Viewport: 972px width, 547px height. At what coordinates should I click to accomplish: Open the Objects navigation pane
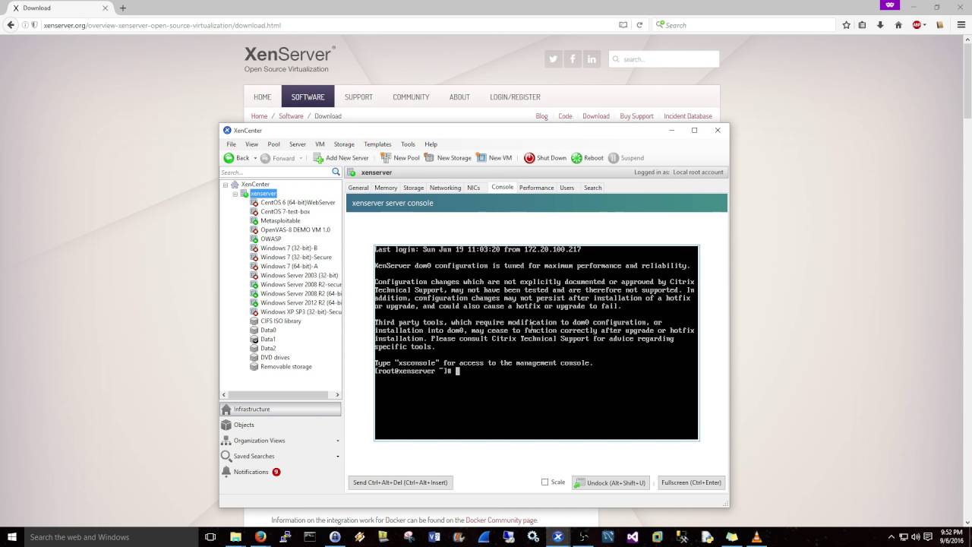[281, 425]
